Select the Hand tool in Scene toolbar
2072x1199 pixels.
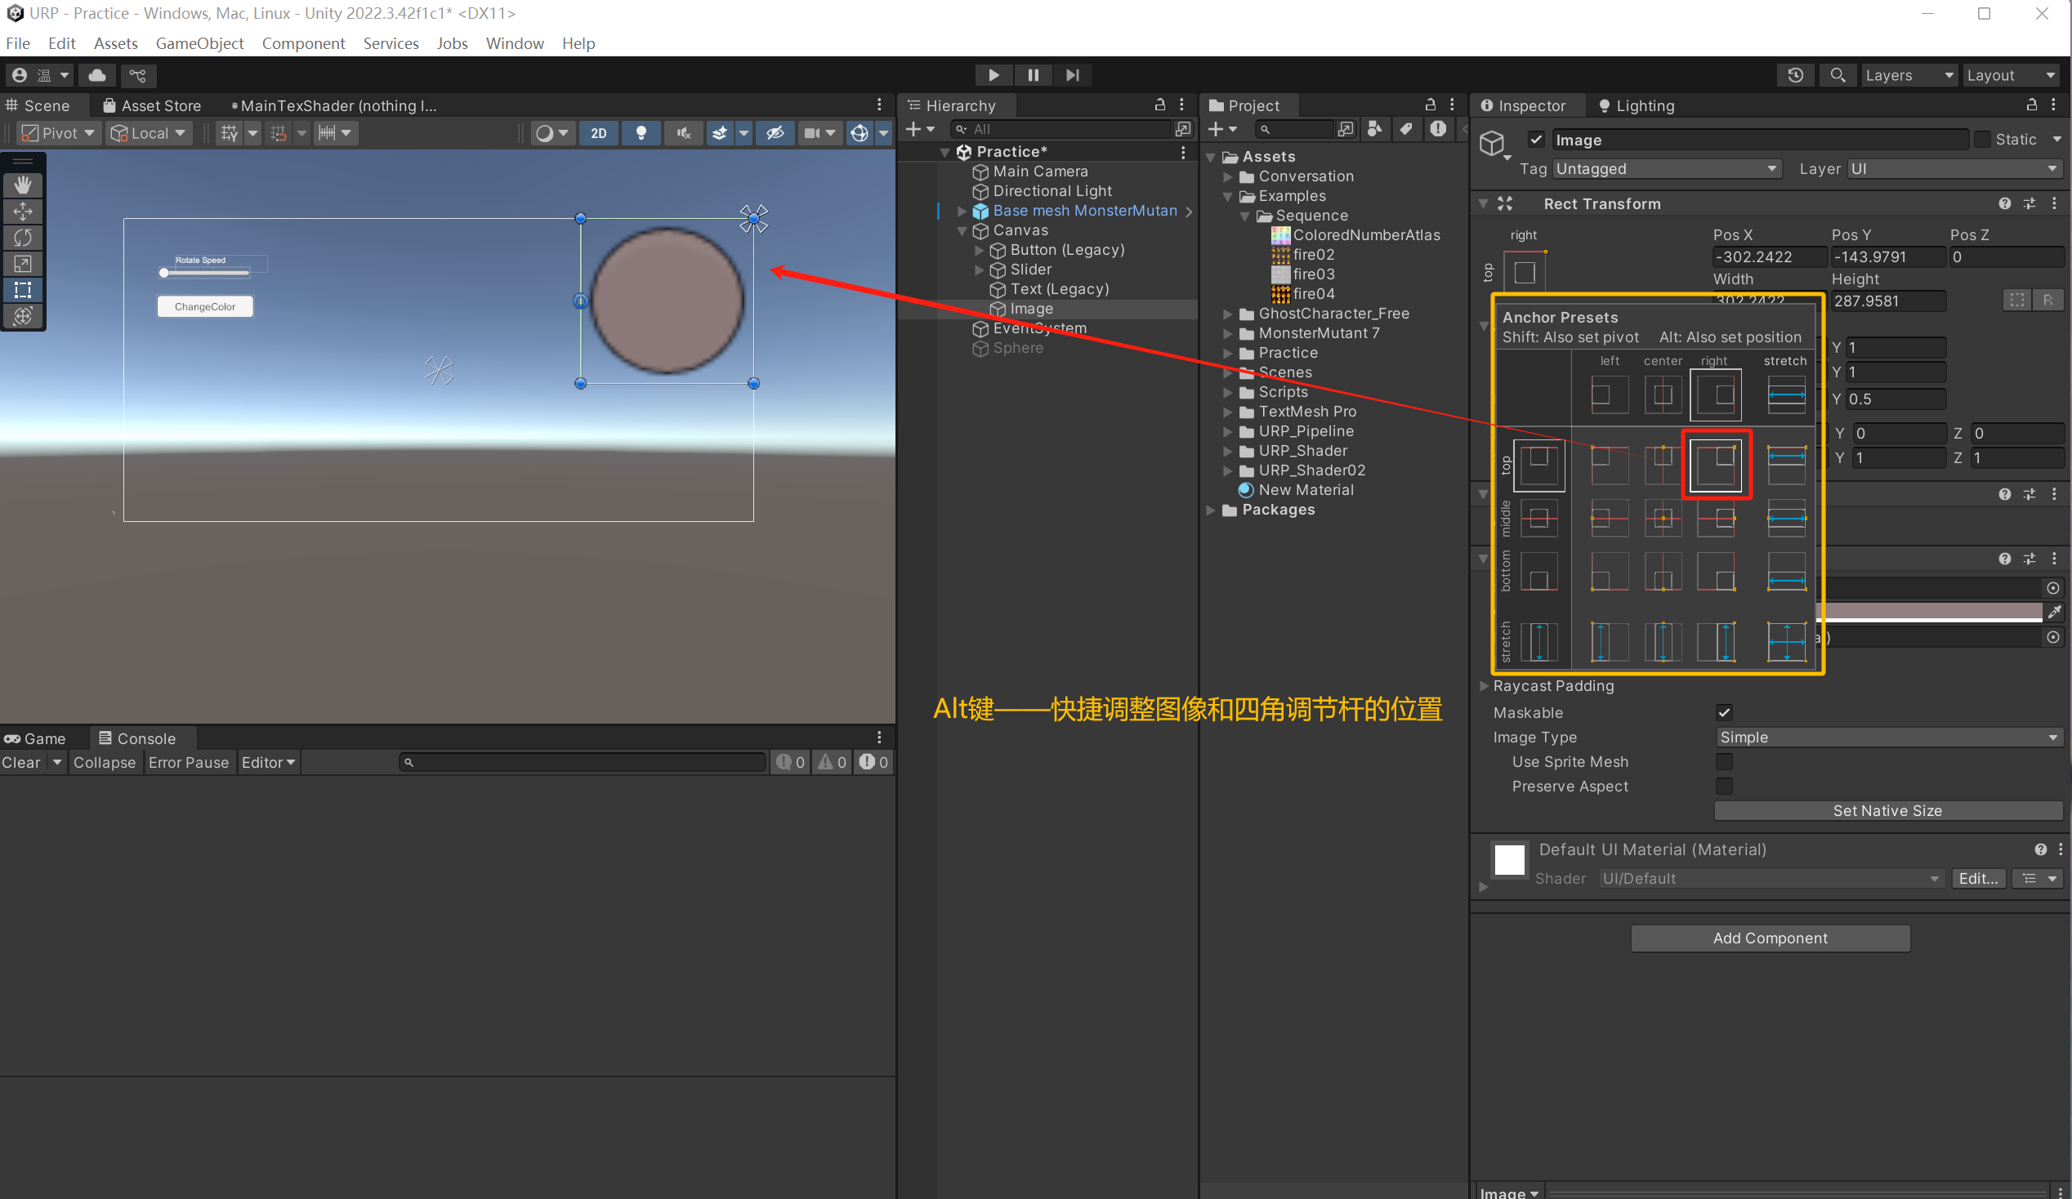[22, 185]
